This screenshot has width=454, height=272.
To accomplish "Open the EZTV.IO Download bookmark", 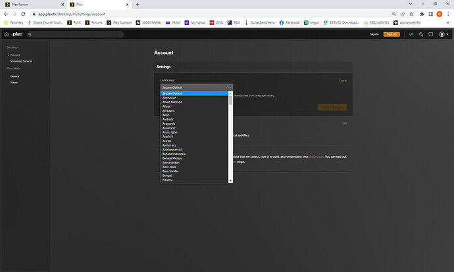I will [x=341, y=22].
